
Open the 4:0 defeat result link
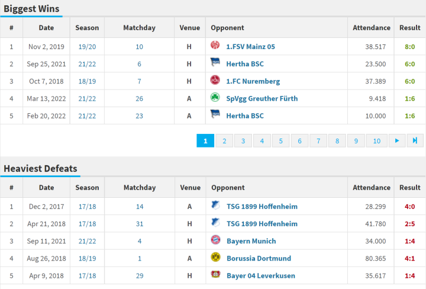409,206
